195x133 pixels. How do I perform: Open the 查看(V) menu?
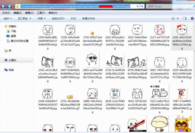pyautogui.click(x=29, y=13)
